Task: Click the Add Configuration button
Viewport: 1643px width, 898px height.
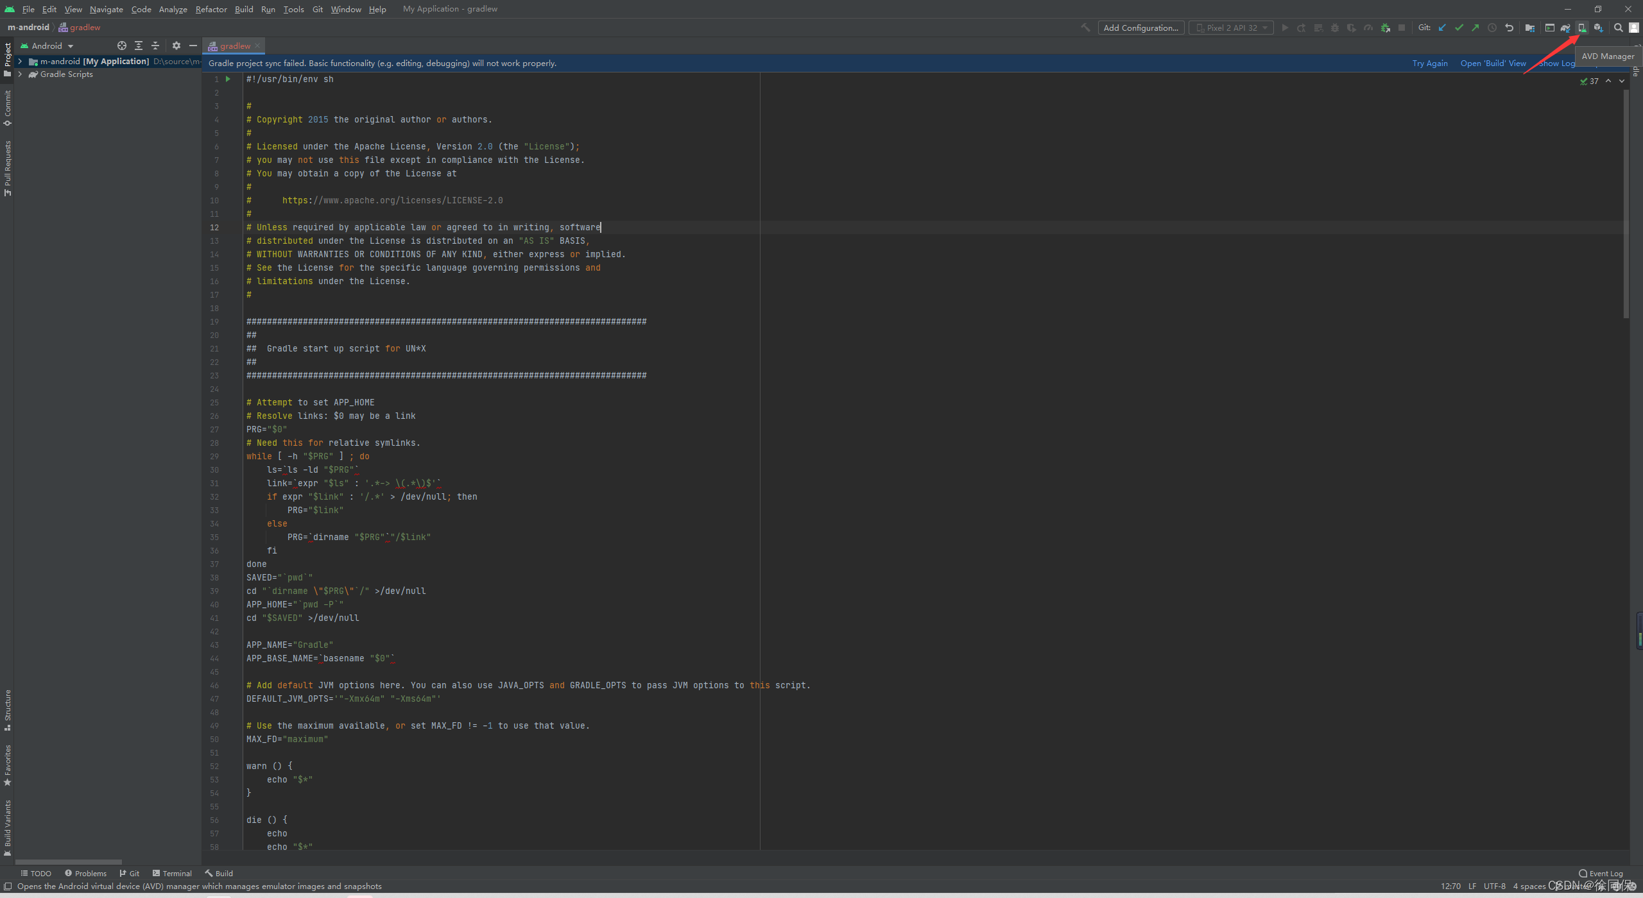Action: pos(1140,28)
